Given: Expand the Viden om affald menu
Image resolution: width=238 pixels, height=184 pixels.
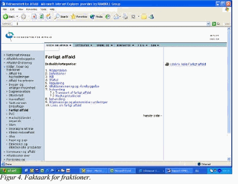Looking at the screenshot, I should coord(59,45).
